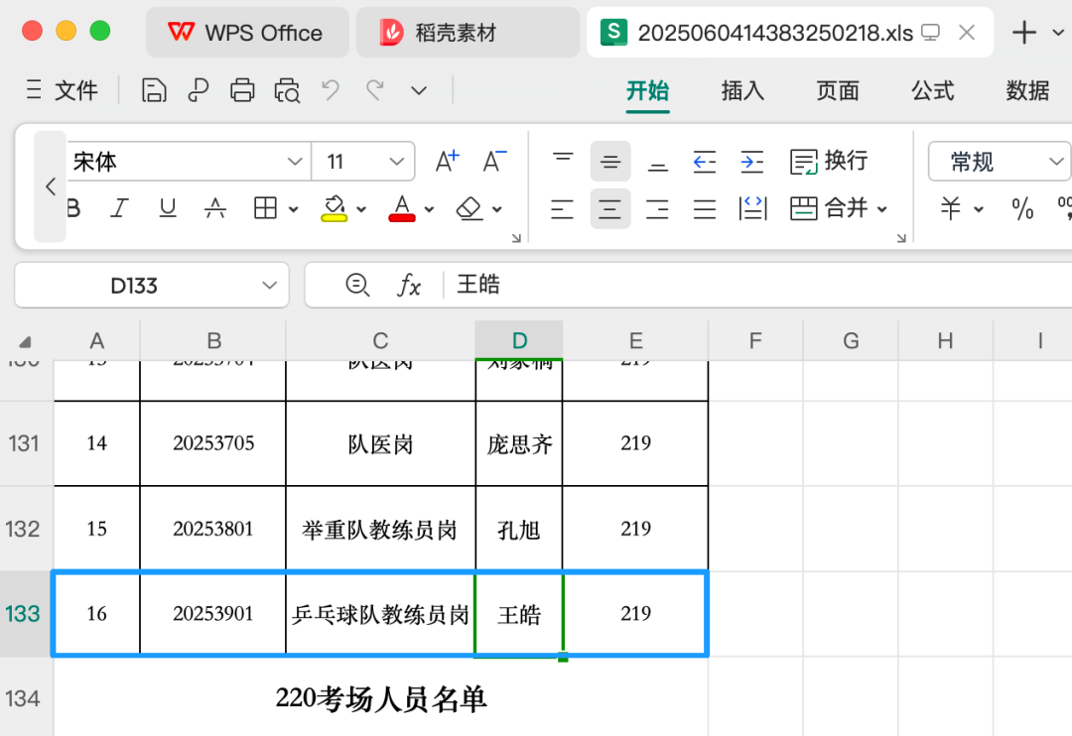Click the Save icon in quick toolbar

point(154,91)
